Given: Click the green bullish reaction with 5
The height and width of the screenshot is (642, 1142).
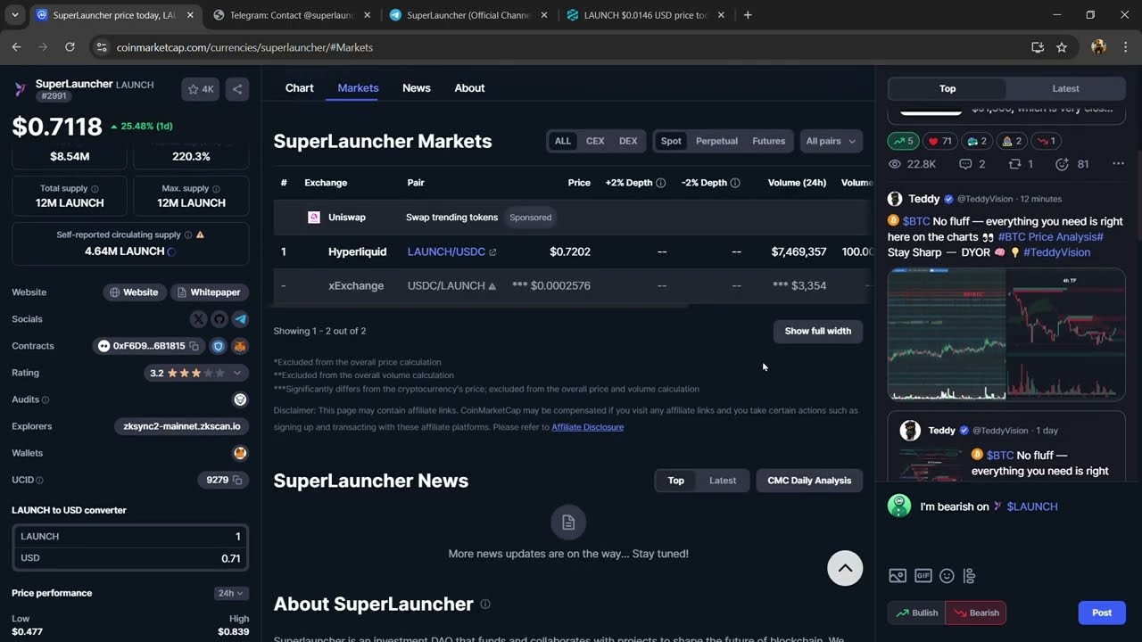Looking at the screenshot, I should [x=903, y=141].
